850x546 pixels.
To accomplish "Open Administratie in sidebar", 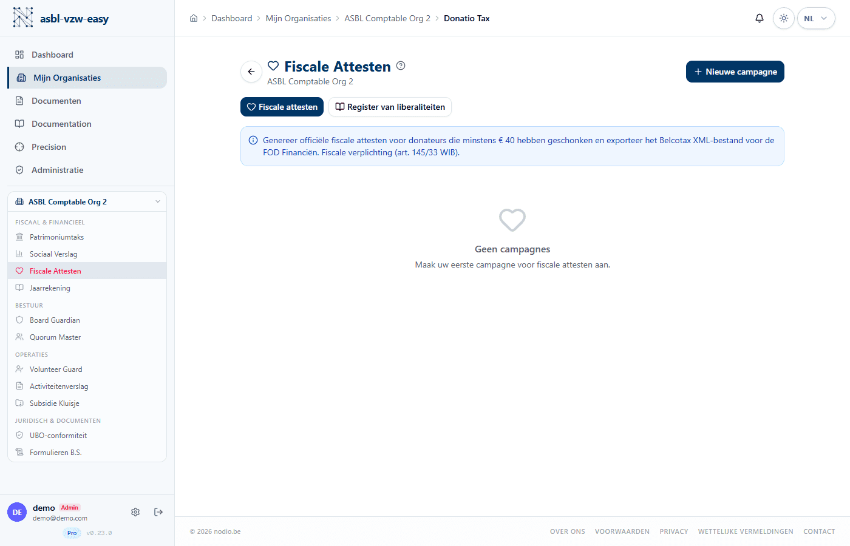I will tap(87, 170).
